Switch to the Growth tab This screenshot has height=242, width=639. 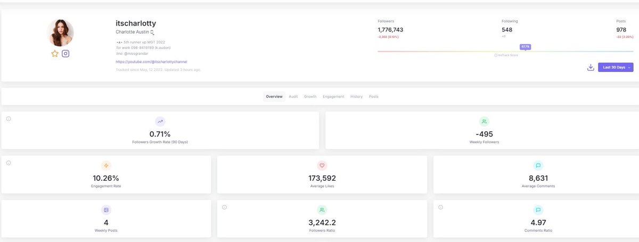(310, 96)
